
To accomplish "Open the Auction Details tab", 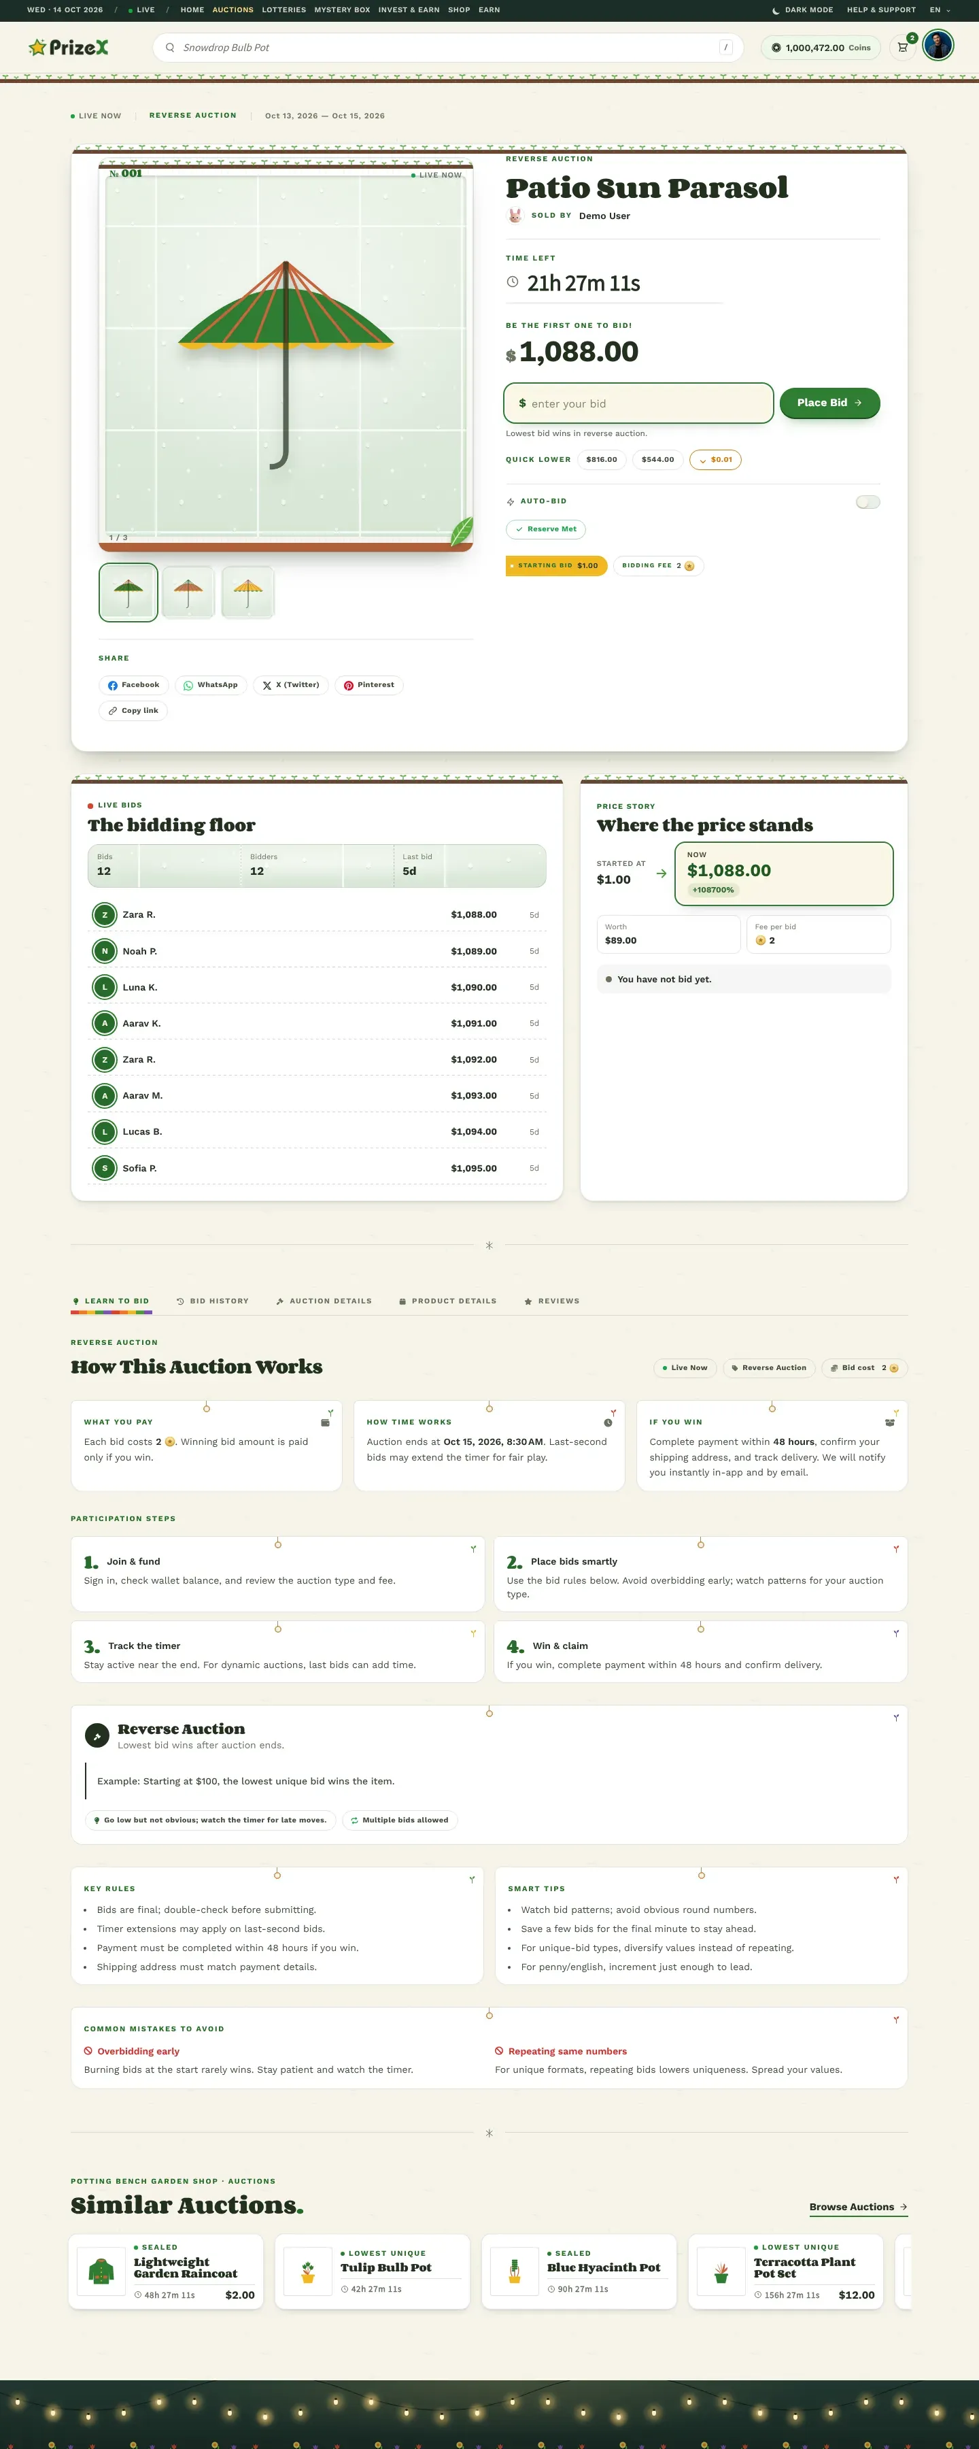I will click(x=324, y=1301).
